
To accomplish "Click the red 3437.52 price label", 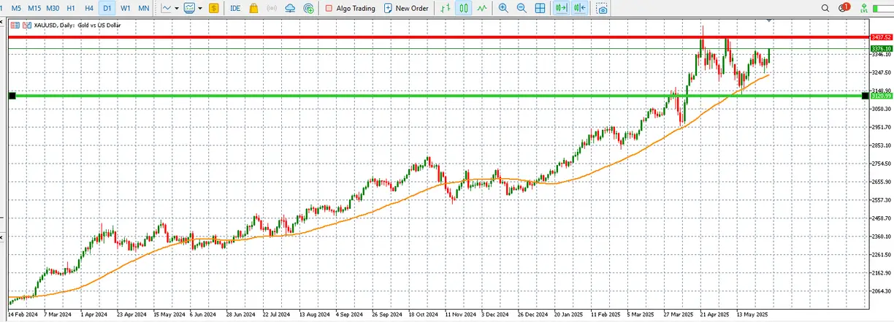I will point(881,37).
